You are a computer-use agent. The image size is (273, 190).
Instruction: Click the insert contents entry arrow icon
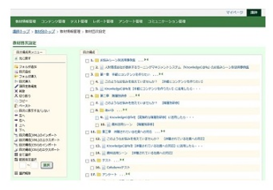click(16, 81)
